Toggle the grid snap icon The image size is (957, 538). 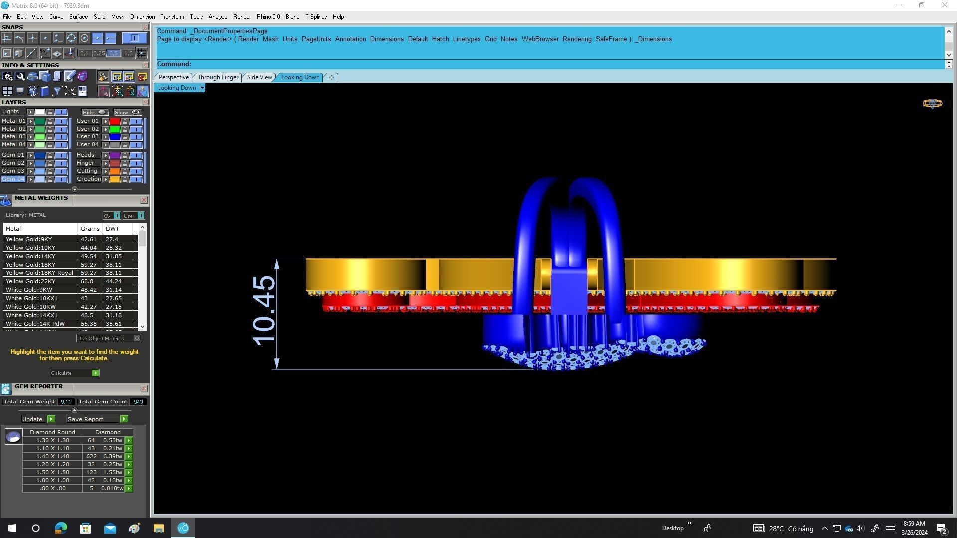pyautogui.click(x=141, y=53)
